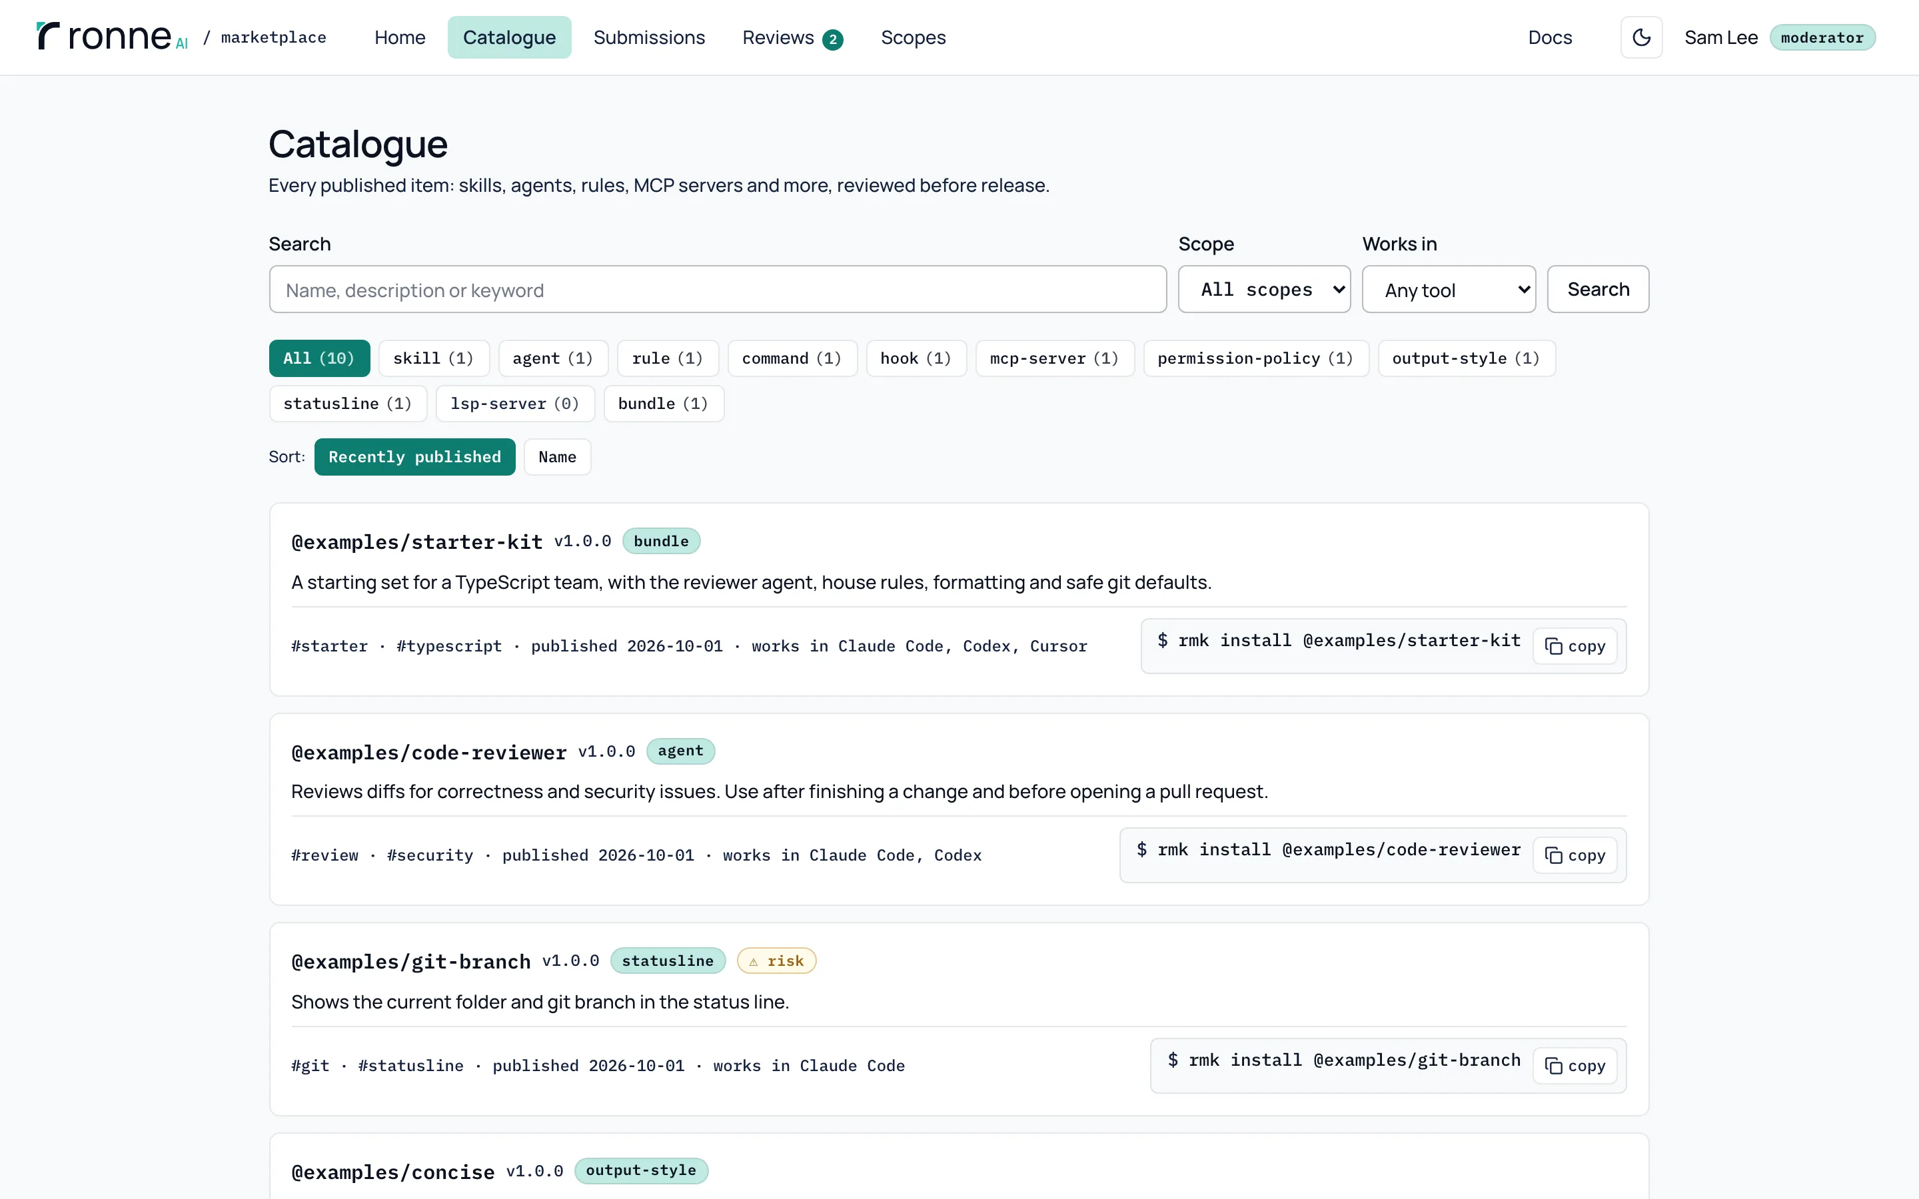Filter by statusline (1)
This screenshot has height=1199, width=1919.
[348, 404]
